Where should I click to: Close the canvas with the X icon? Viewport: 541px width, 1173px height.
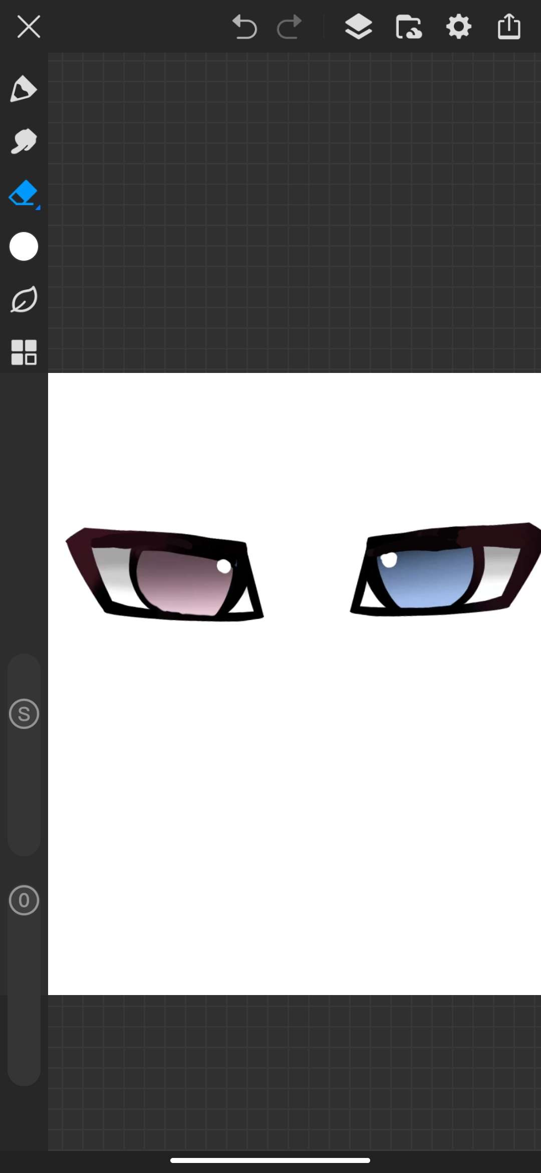pos(29,27)
